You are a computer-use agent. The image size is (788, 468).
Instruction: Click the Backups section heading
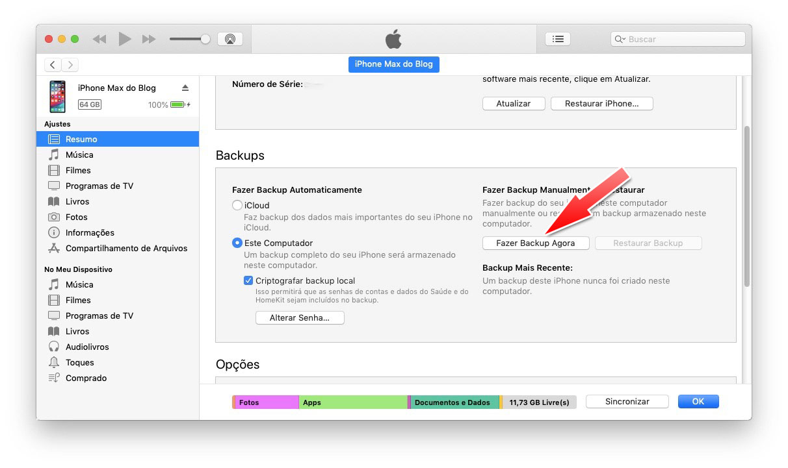click(240, 156)
